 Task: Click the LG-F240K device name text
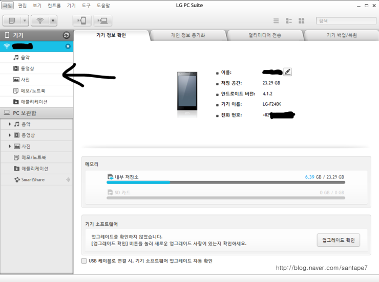click(x=271, y=104)
